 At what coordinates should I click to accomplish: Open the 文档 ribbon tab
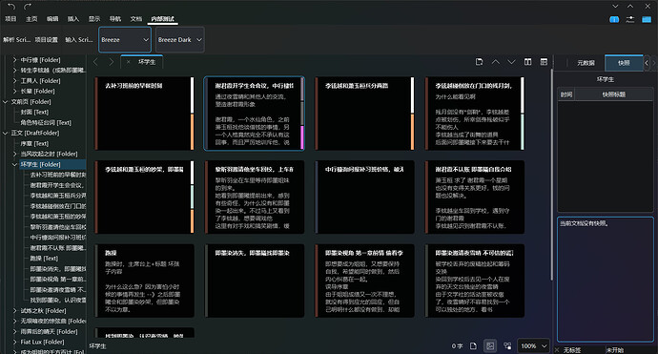coord(136,19)
